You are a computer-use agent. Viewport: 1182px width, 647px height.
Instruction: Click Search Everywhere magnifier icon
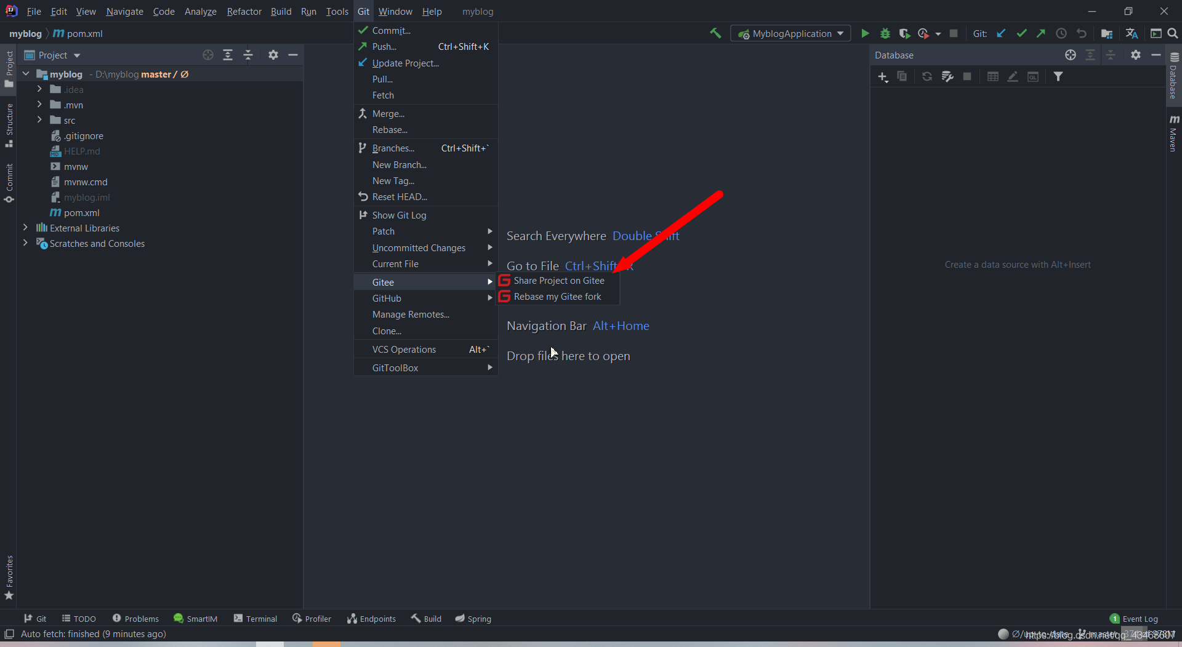(1173, 33)
